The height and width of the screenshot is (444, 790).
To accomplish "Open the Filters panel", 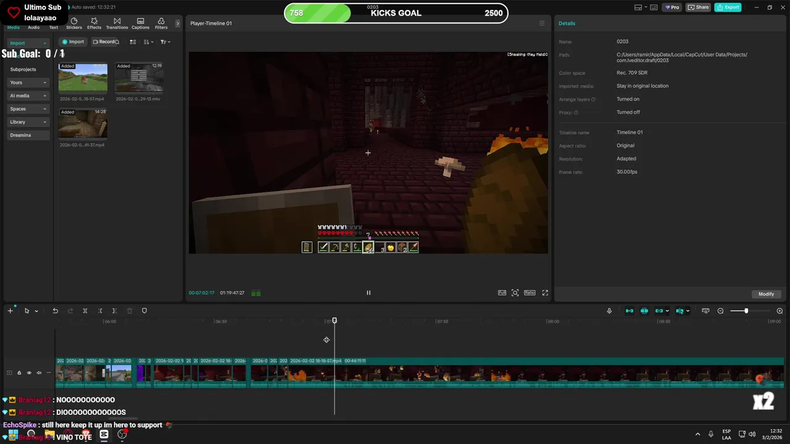I will coord(161,23).
